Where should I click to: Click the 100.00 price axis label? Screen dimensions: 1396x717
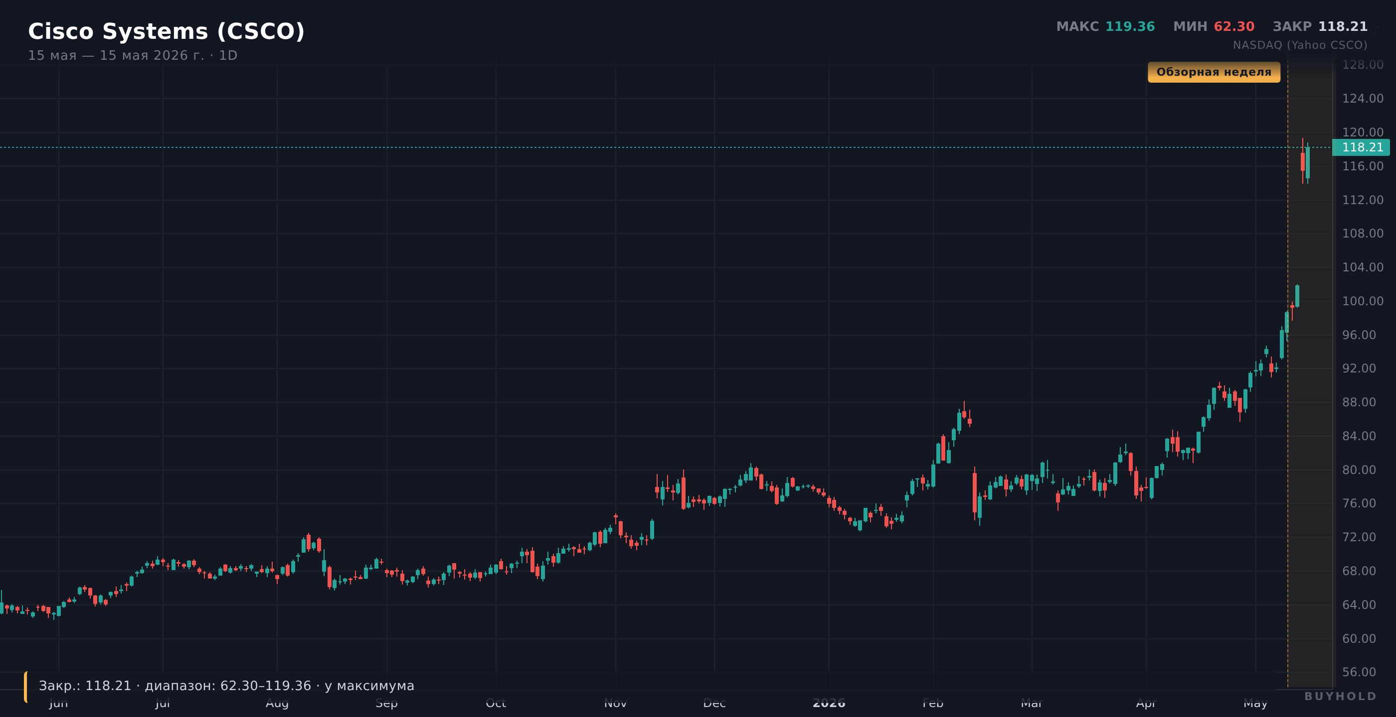1363,301
